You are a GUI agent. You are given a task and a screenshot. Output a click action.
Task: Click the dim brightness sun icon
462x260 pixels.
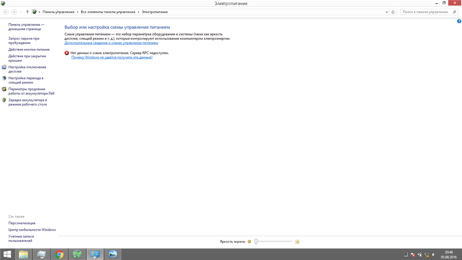(249, 242)
